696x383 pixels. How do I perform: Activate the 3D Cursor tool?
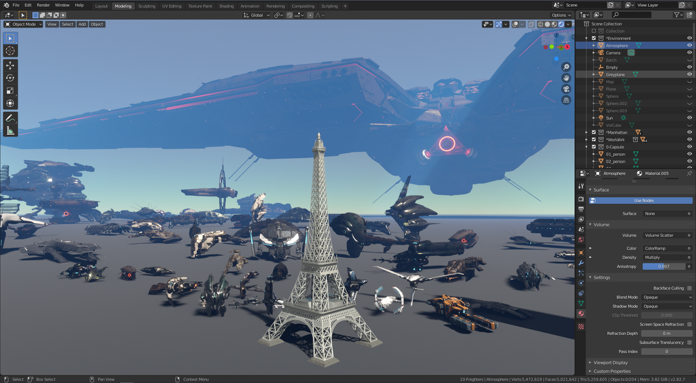pos(10,51)
